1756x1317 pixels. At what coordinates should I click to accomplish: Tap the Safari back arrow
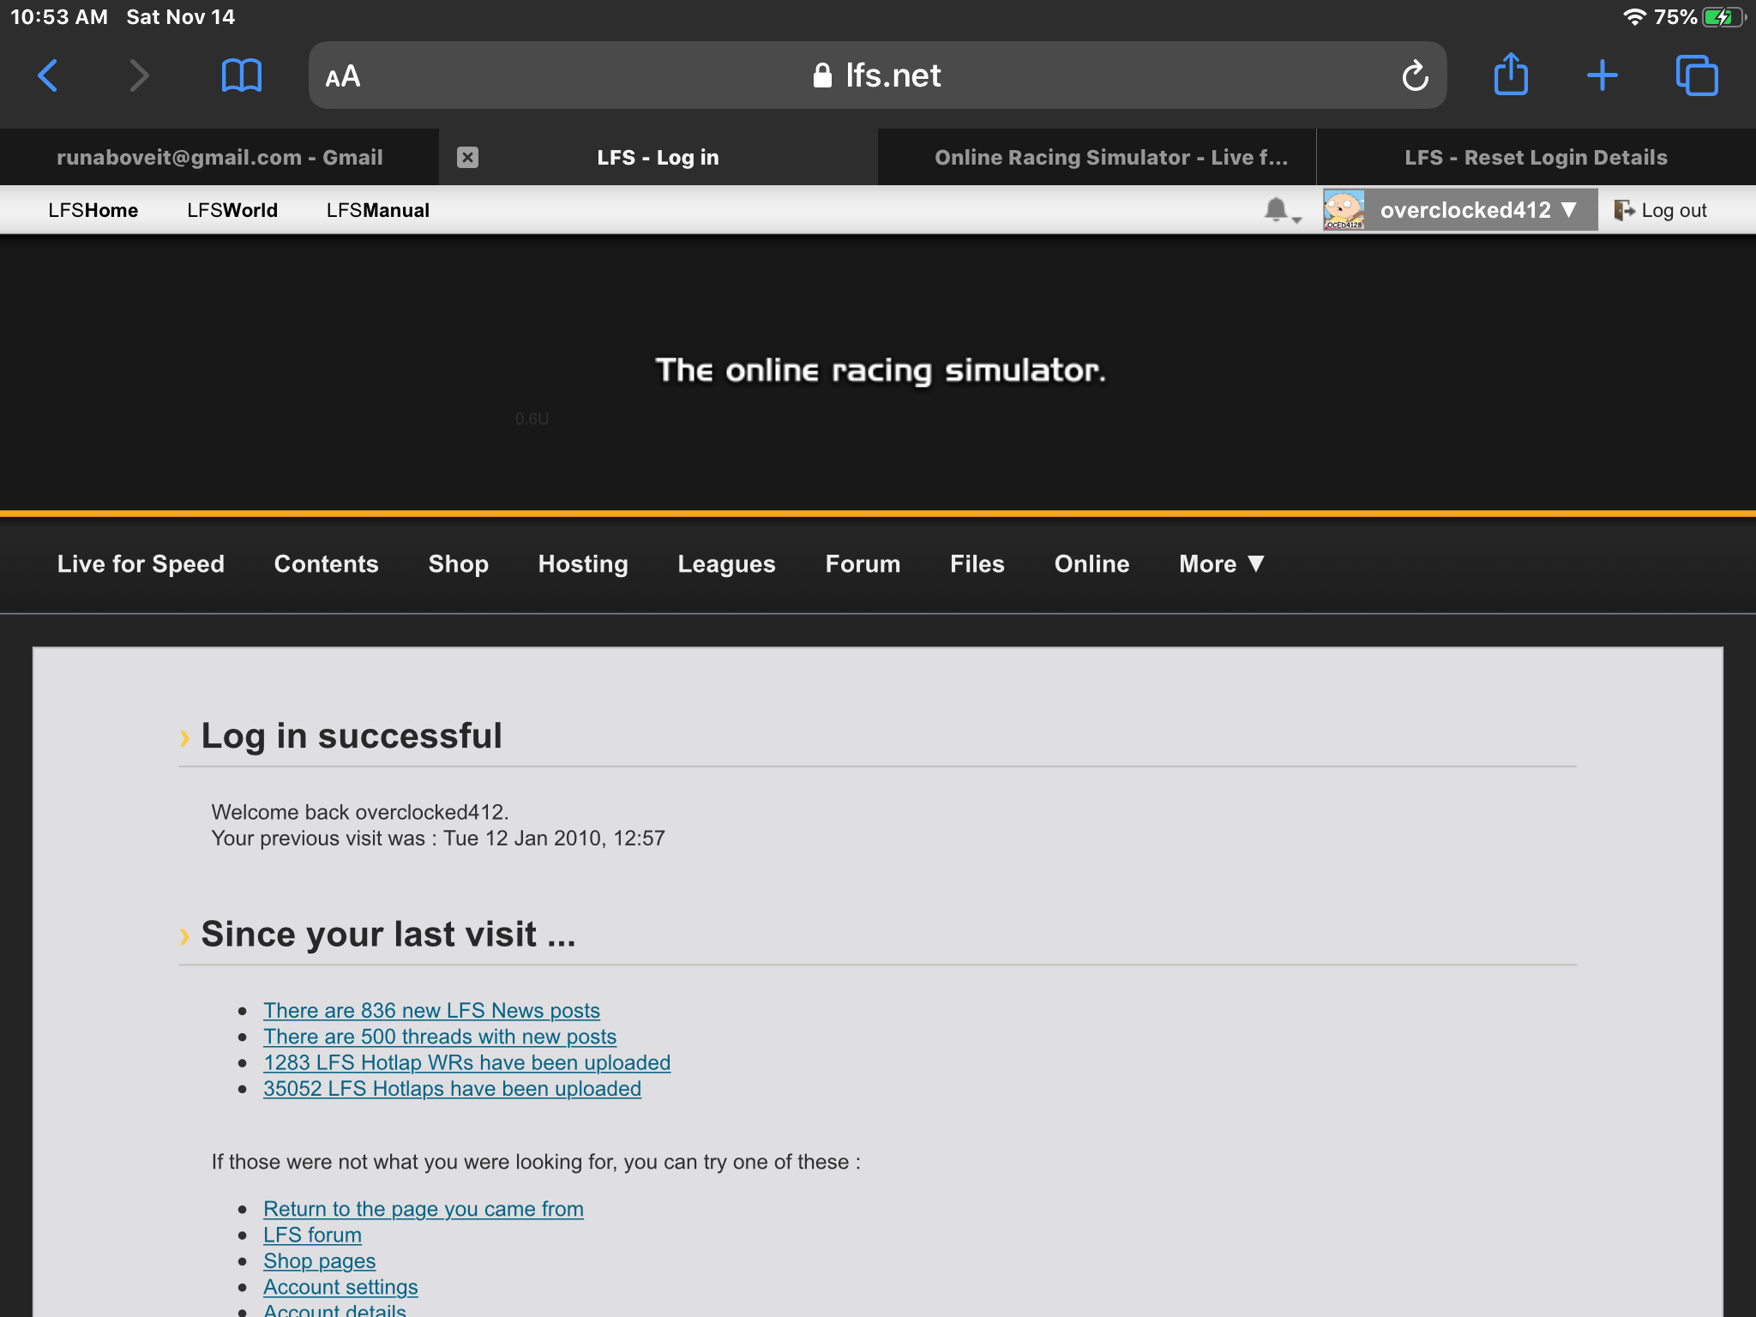click(x=48, y=75)
